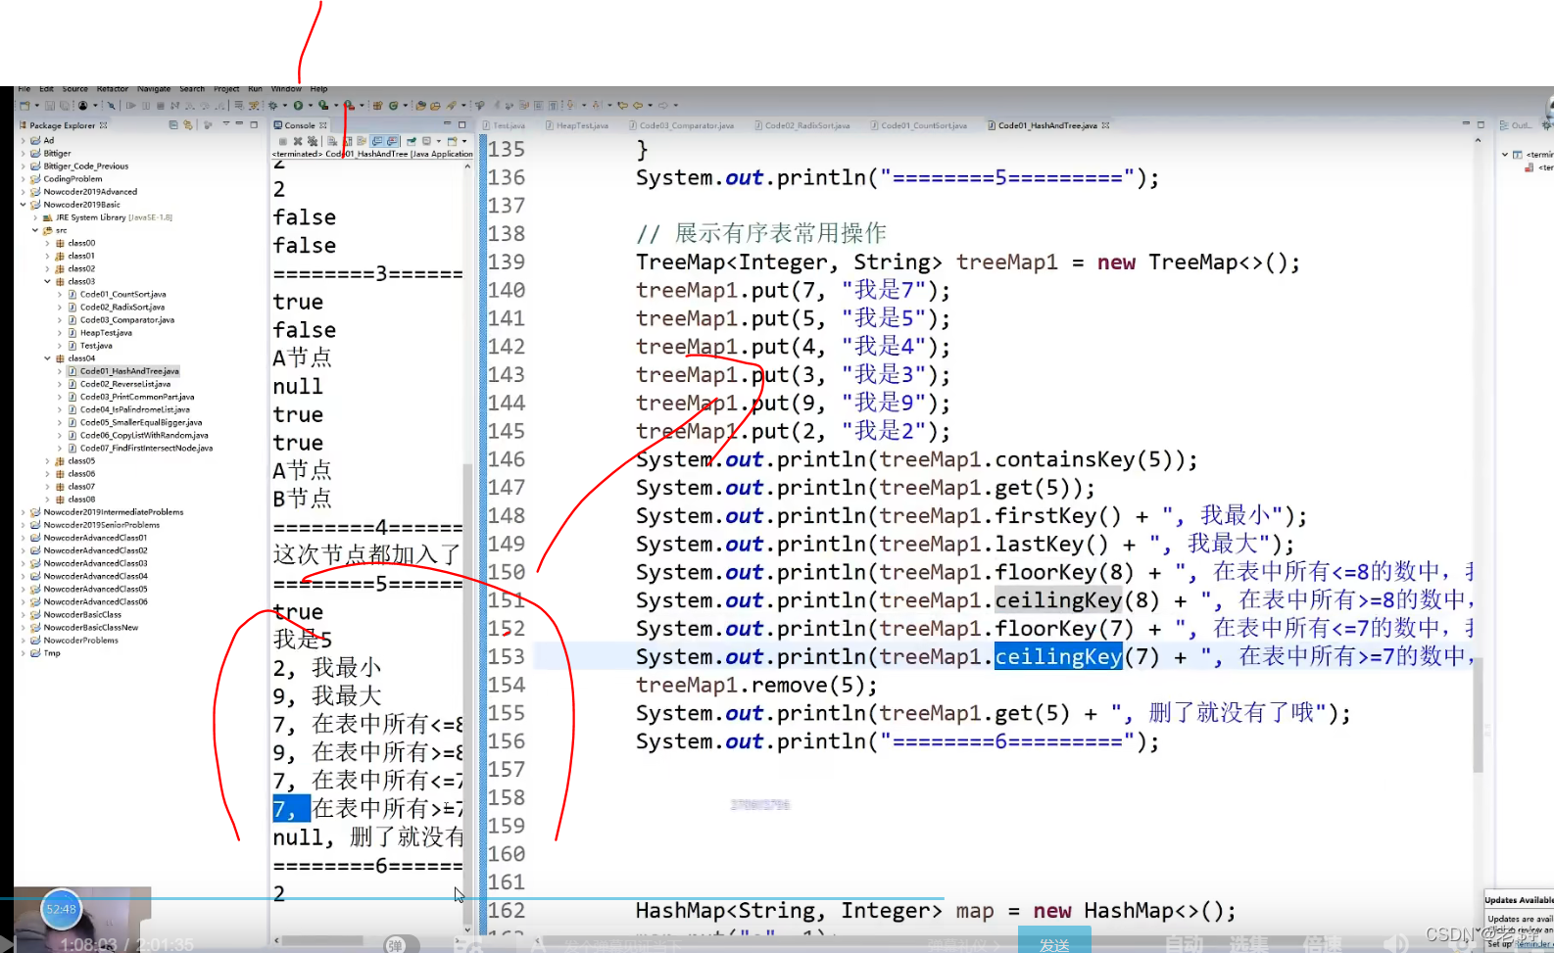Open the Window menu

coord(286,89)
